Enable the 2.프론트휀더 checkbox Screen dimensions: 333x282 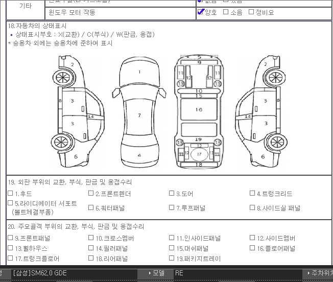pyautogui.click(x=91, y=194)
